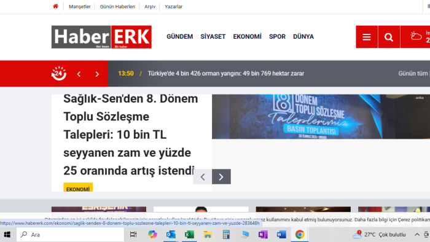Expand the hidden system tray icons
This screenshot has width=430, height=242.
point(417,235)
